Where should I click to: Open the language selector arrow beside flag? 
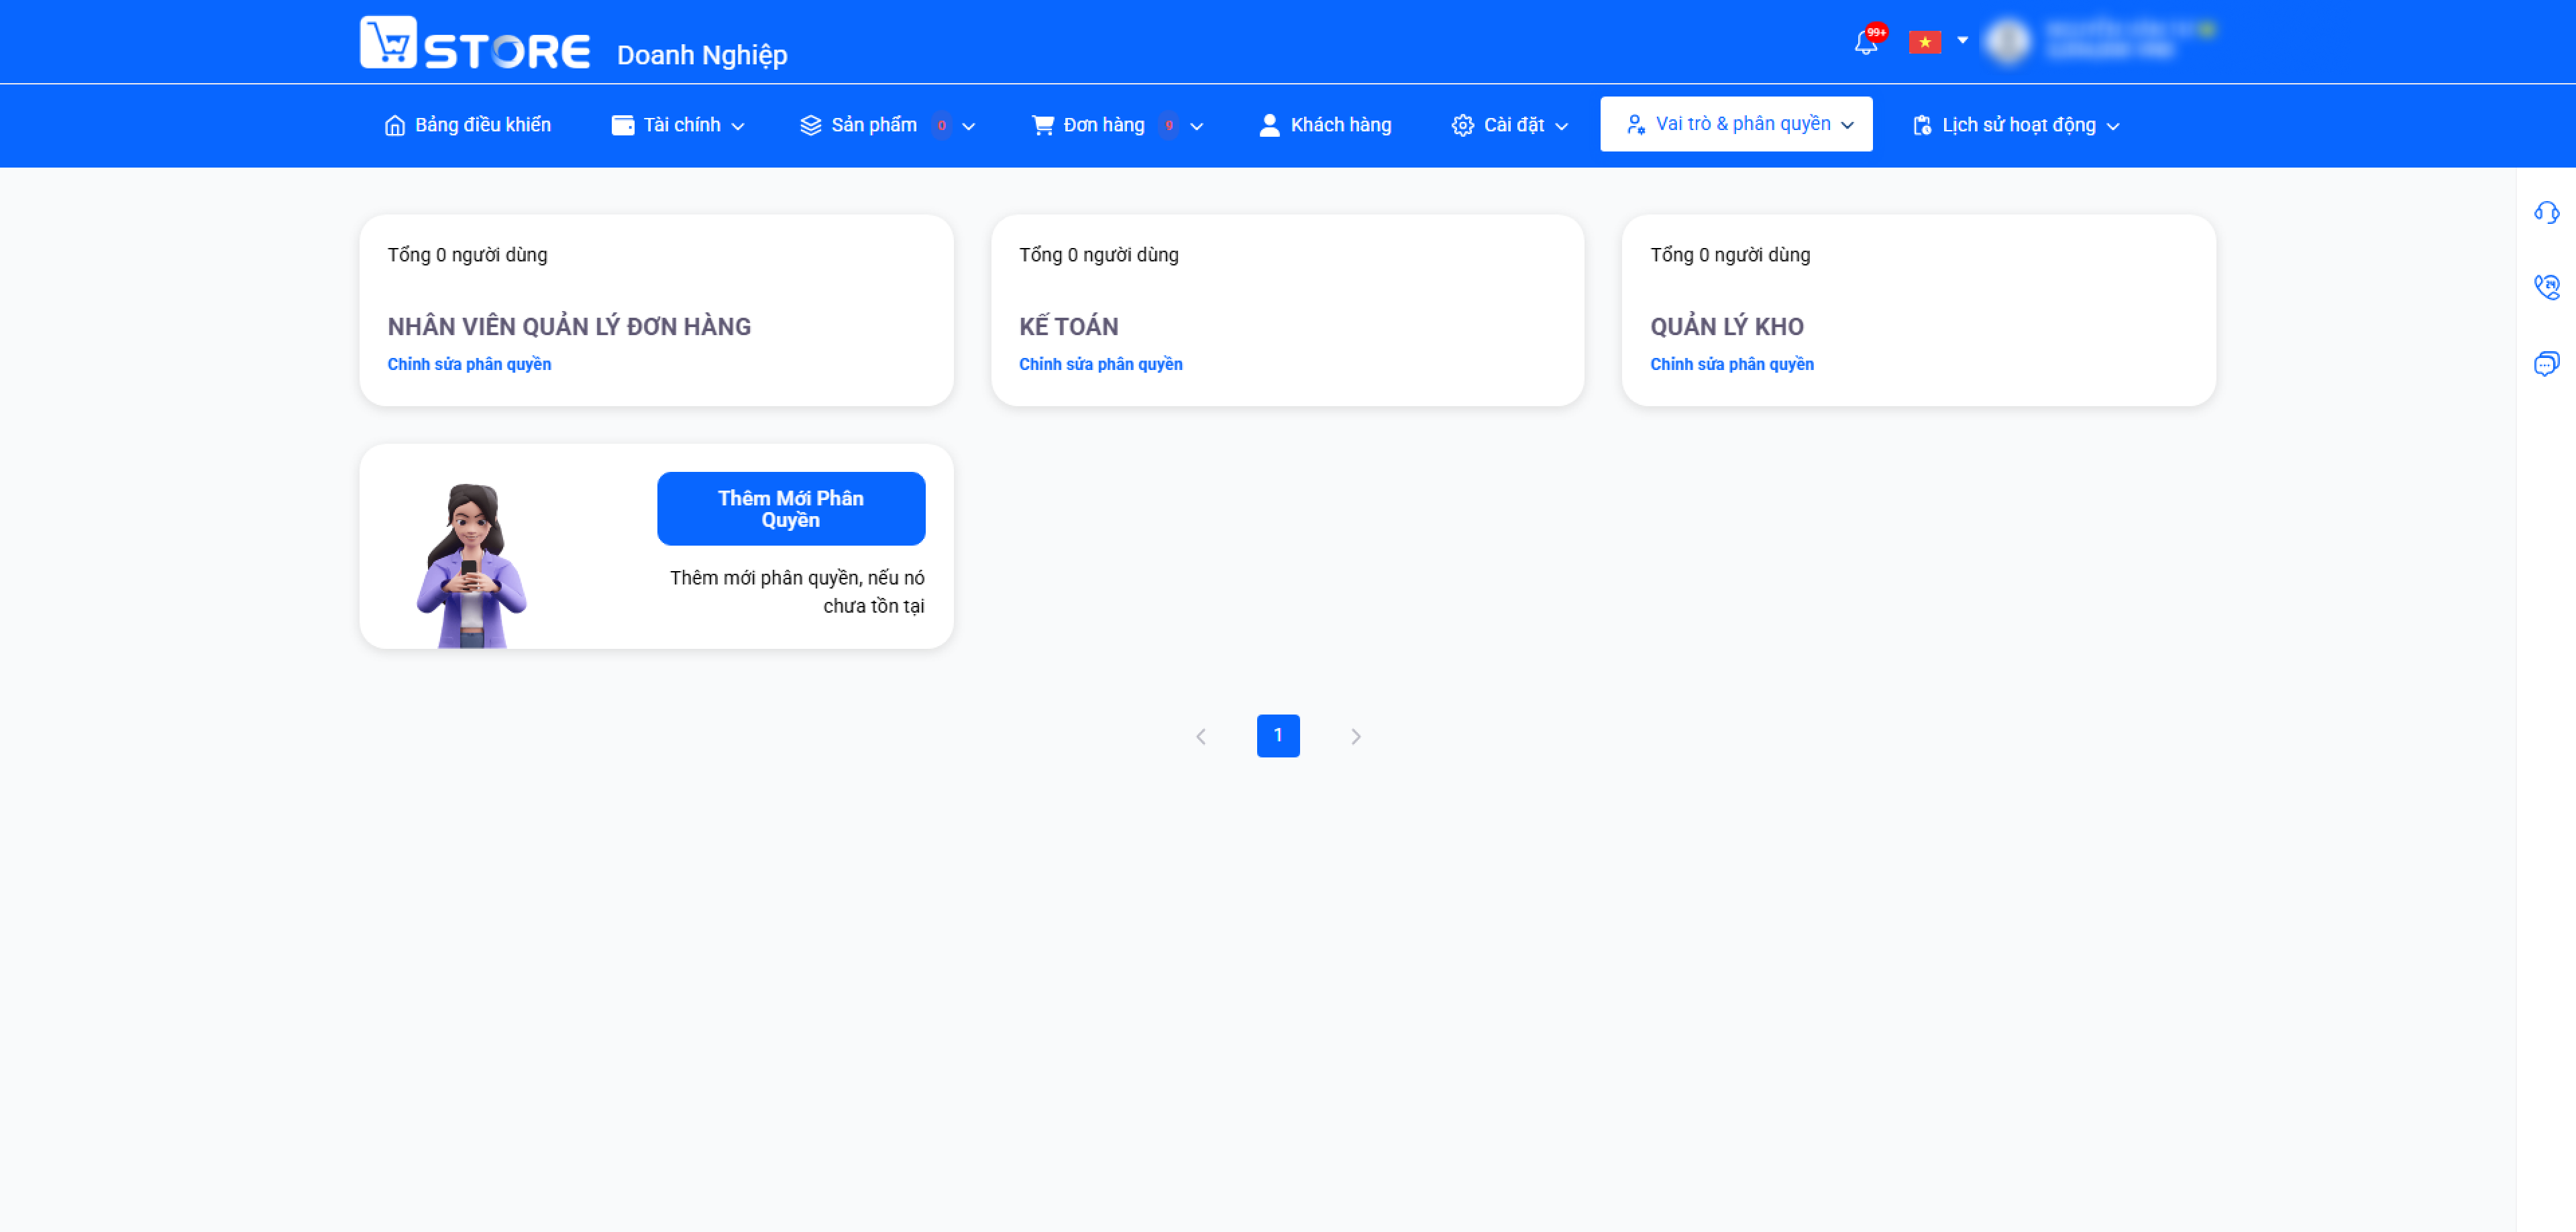click(1962, 41)
